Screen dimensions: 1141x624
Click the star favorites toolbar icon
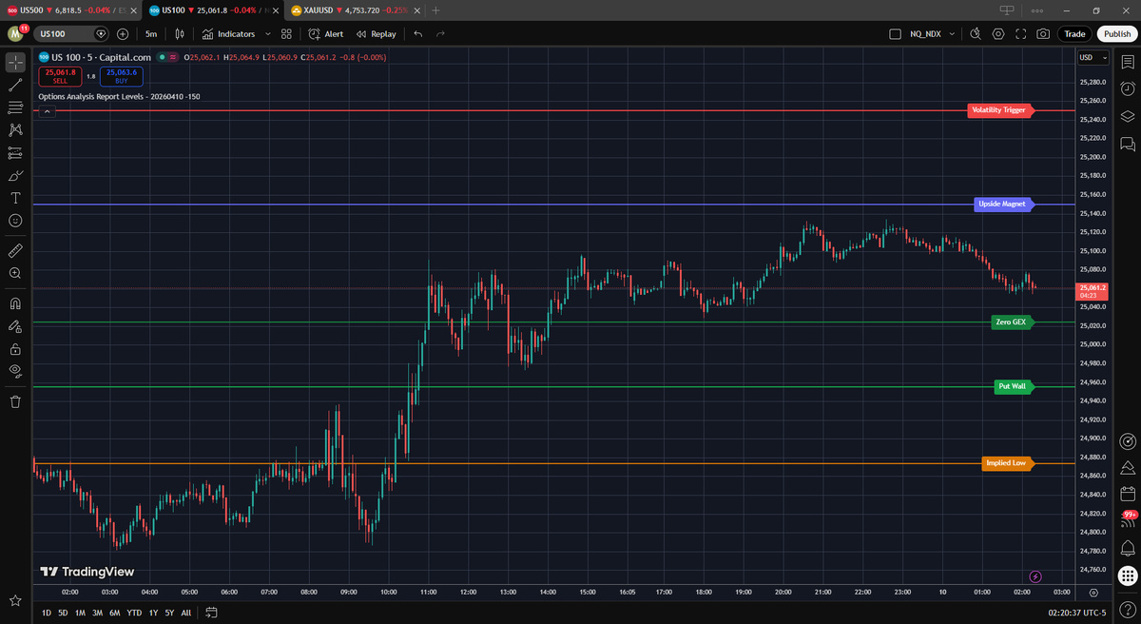[15, 601]
